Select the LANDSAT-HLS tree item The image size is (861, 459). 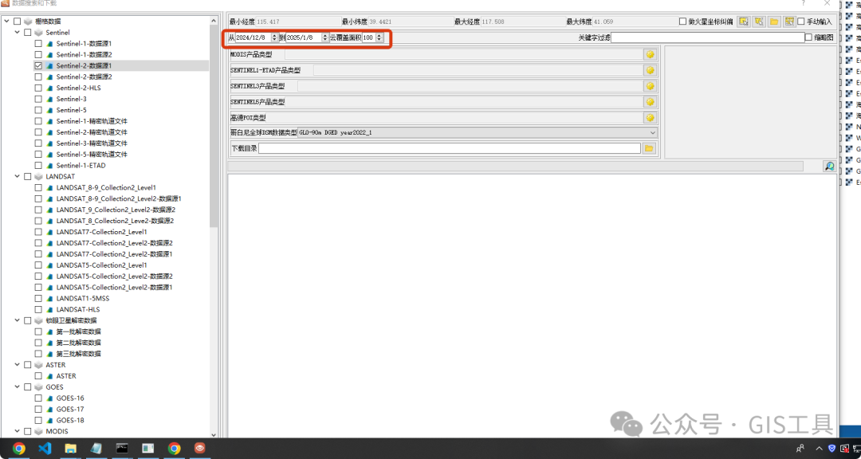click(x=77, y=309)
